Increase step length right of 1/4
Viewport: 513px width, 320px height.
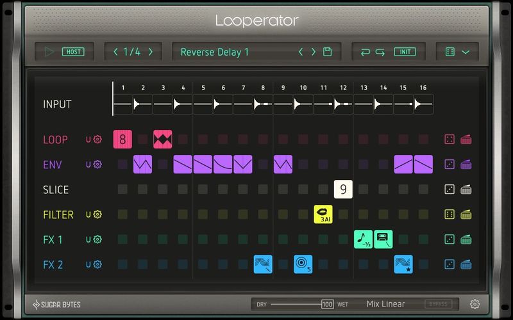pyautogui.click(x=151, y=52)
